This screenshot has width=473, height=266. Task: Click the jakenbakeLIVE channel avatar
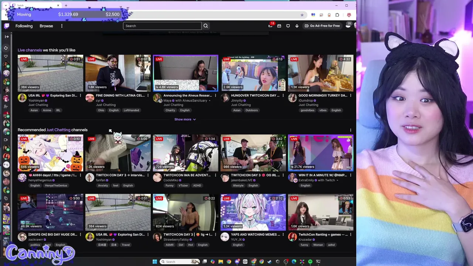(x=225, y=178)
